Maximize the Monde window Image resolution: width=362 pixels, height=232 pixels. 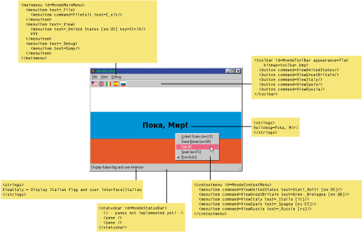233,71
